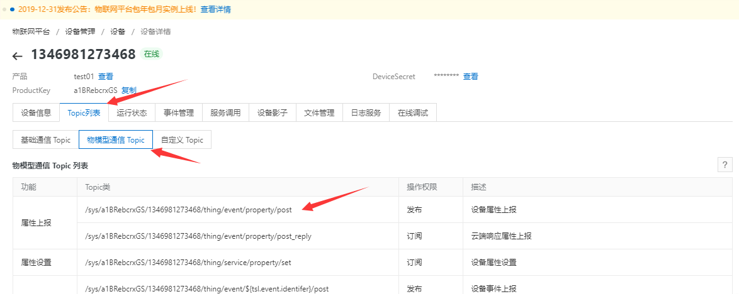
Task: Switch to 事件管理 tab
Action: (179, 113)
